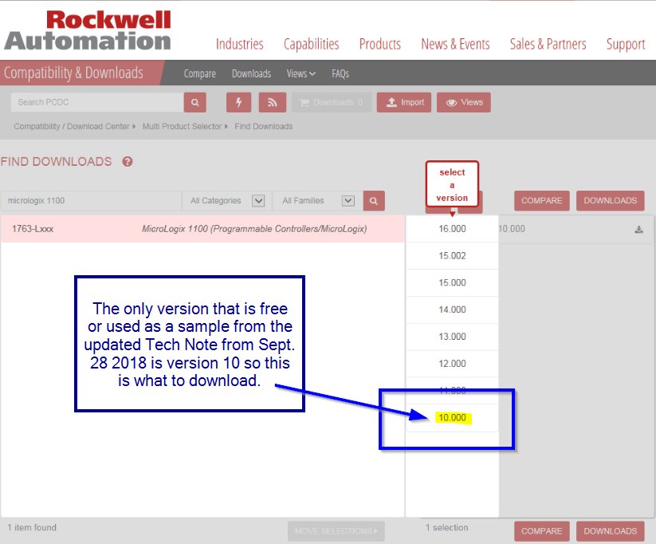Click the Compatibility & Downloads heading
The height and width of the screenshot is (544, 656).
tap(73, 73)
